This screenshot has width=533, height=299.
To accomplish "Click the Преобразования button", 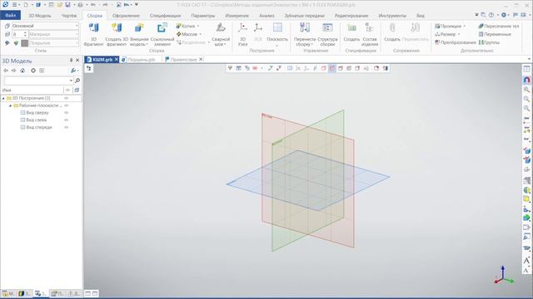I will click(456, 42).
